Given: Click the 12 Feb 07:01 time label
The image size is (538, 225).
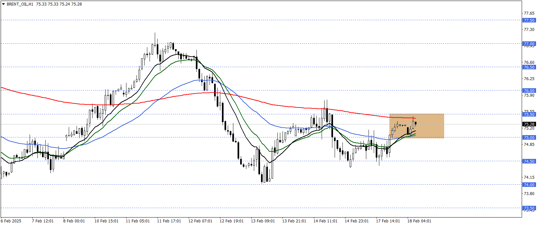Looking at the screenshot, I should point(200,221).
